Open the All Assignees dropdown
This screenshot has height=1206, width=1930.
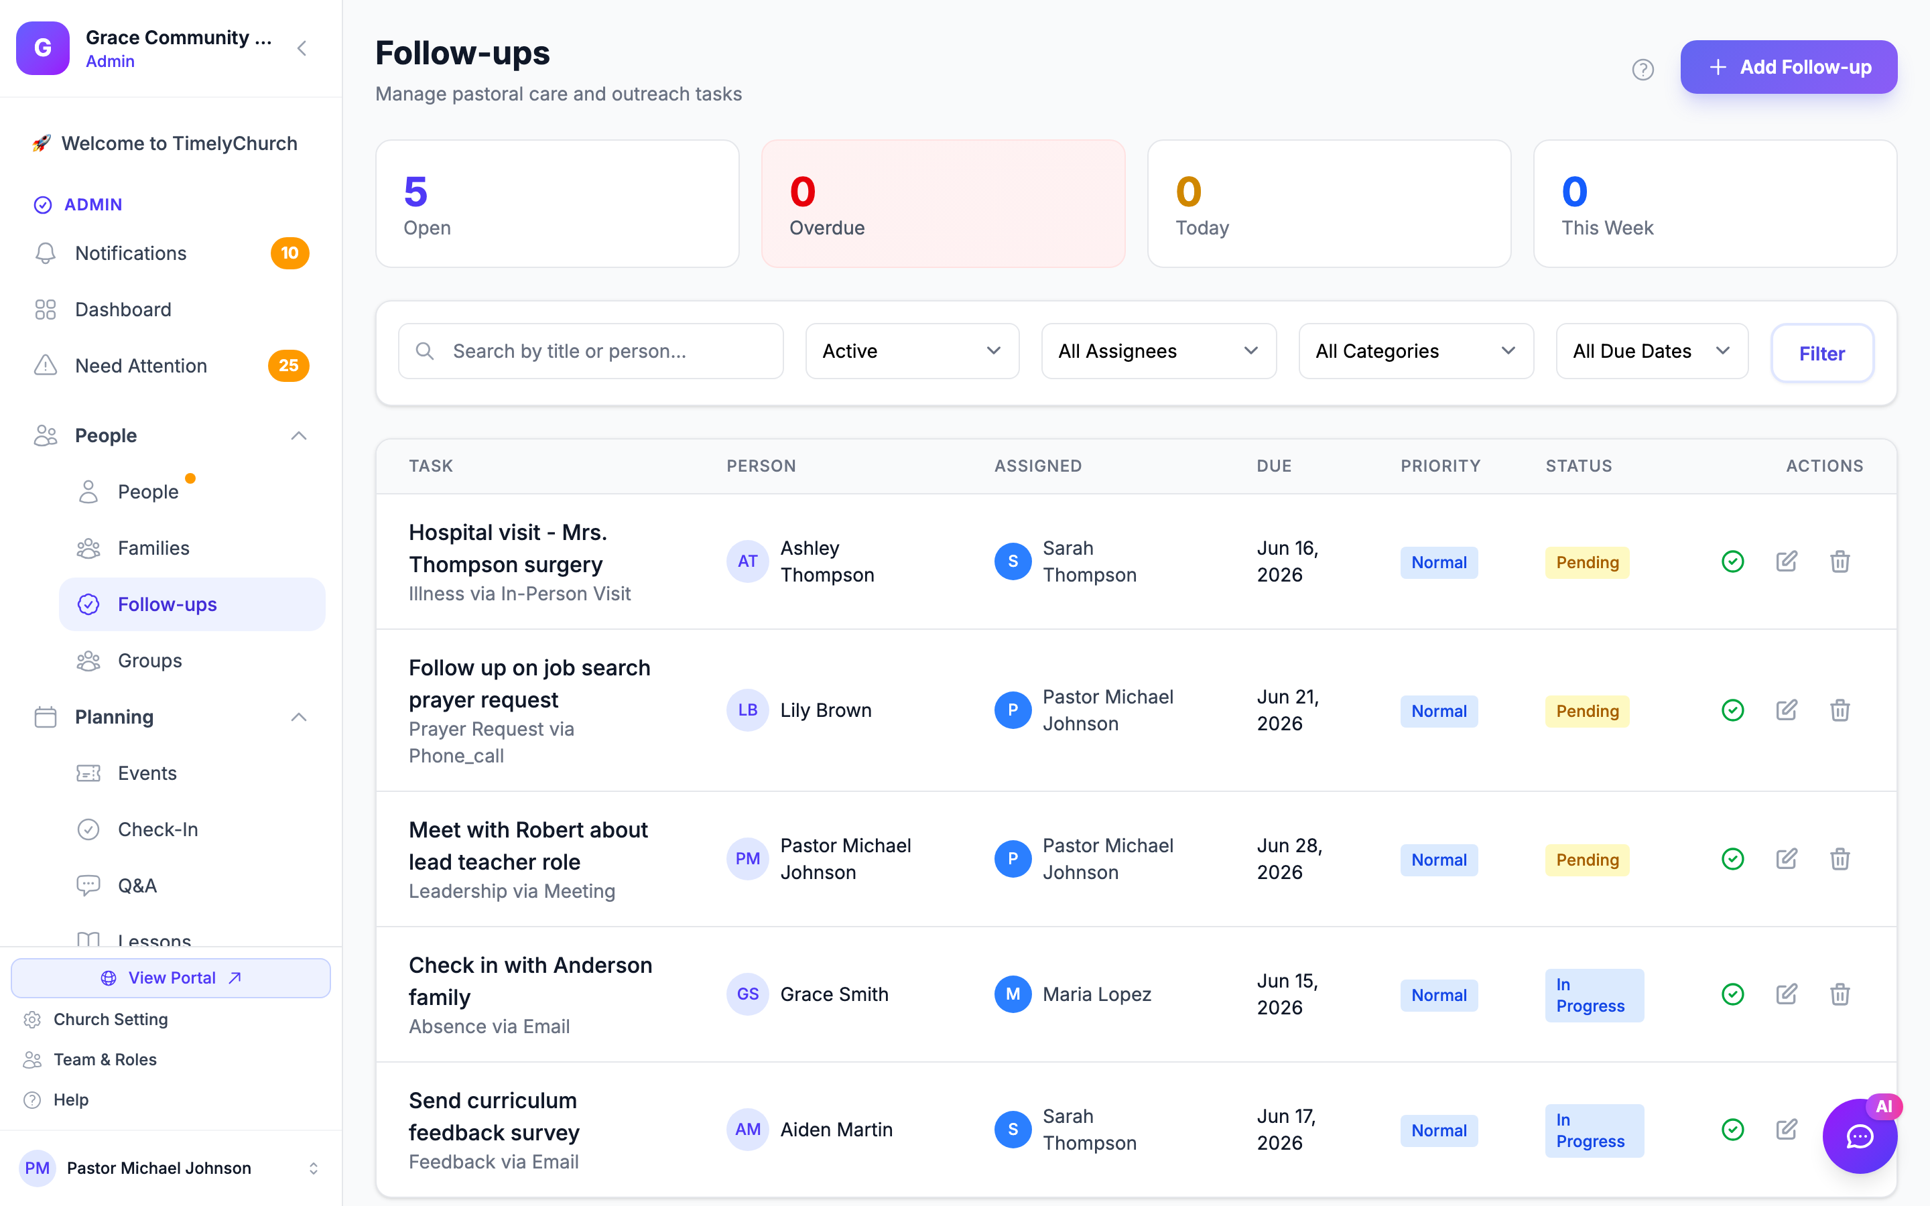click(x=1159, y=351)
